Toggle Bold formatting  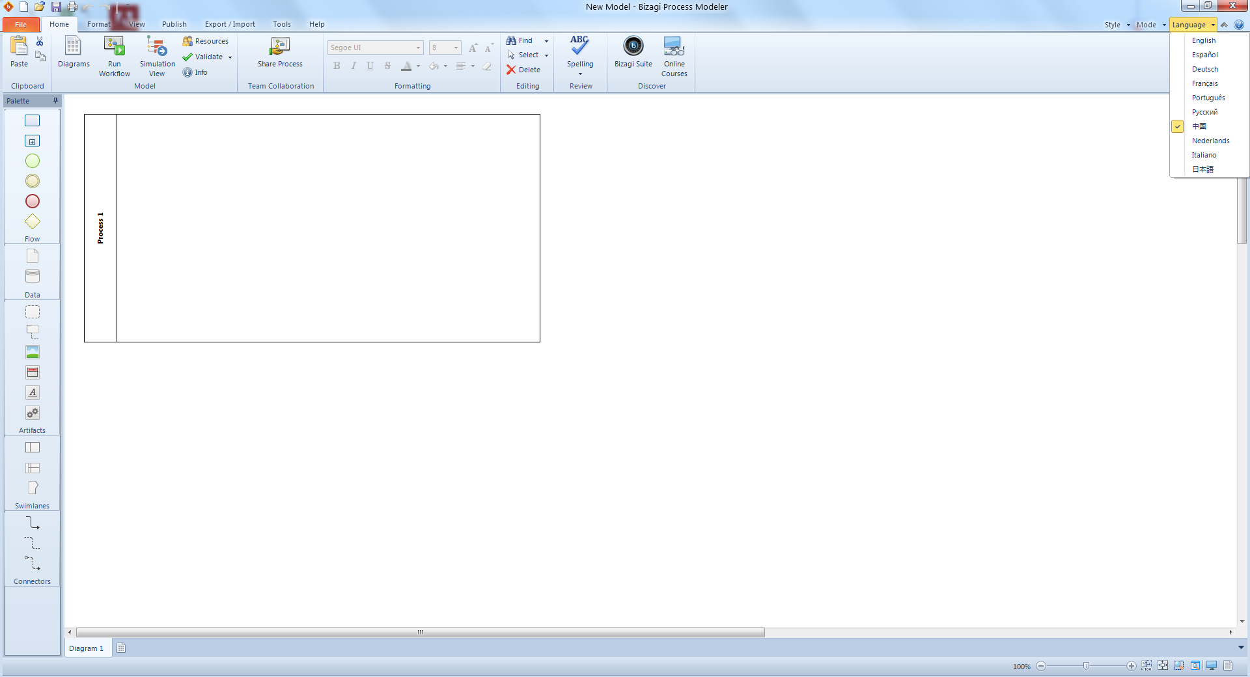coord(337,66)
